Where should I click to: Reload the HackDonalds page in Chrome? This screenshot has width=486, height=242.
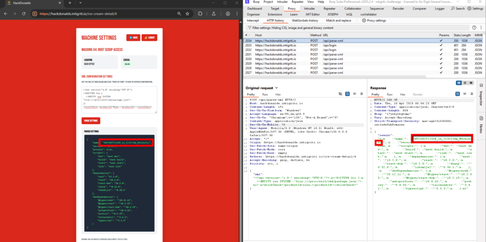point(24,14)
